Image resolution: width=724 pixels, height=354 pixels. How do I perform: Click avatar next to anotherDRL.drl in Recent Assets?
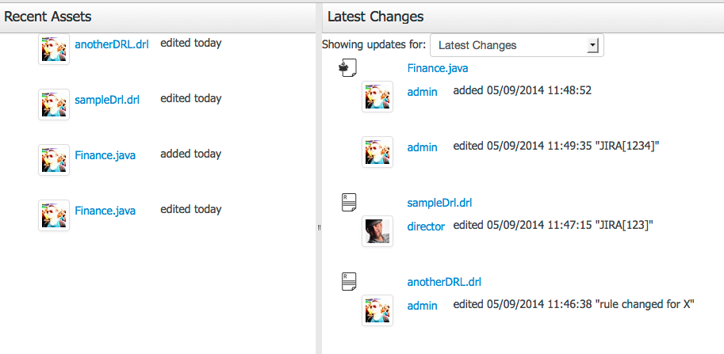pos(54,49)
